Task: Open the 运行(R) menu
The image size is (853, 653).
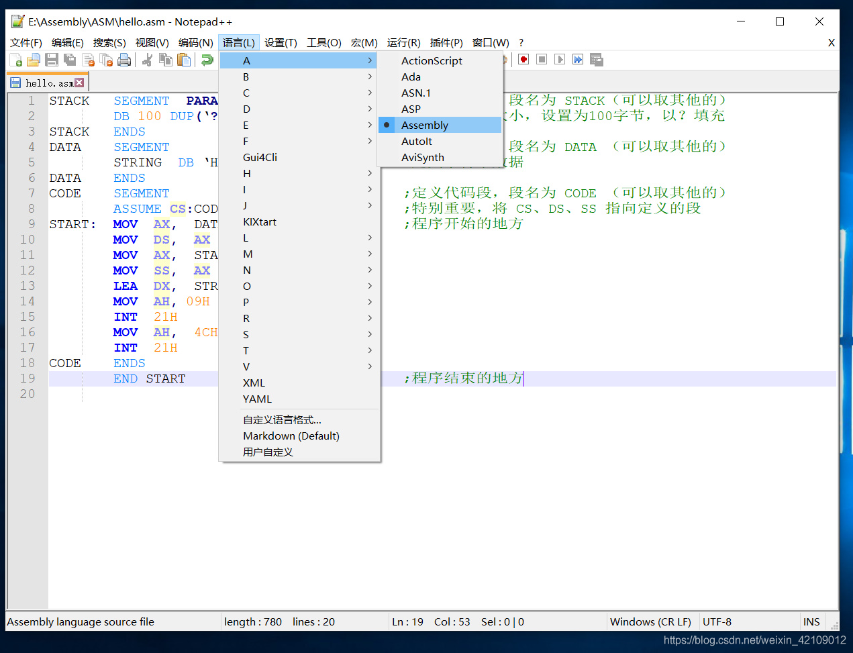Action: click(404, 42)
